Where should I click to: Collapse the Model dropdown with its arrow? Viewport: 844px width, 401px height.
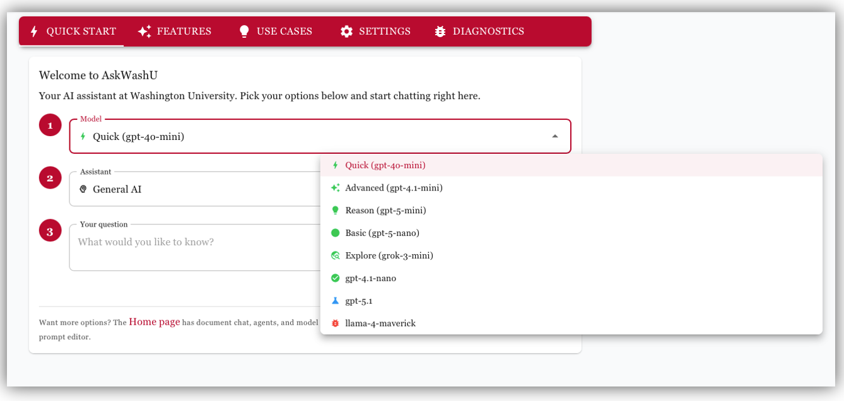tap(555, 136)
